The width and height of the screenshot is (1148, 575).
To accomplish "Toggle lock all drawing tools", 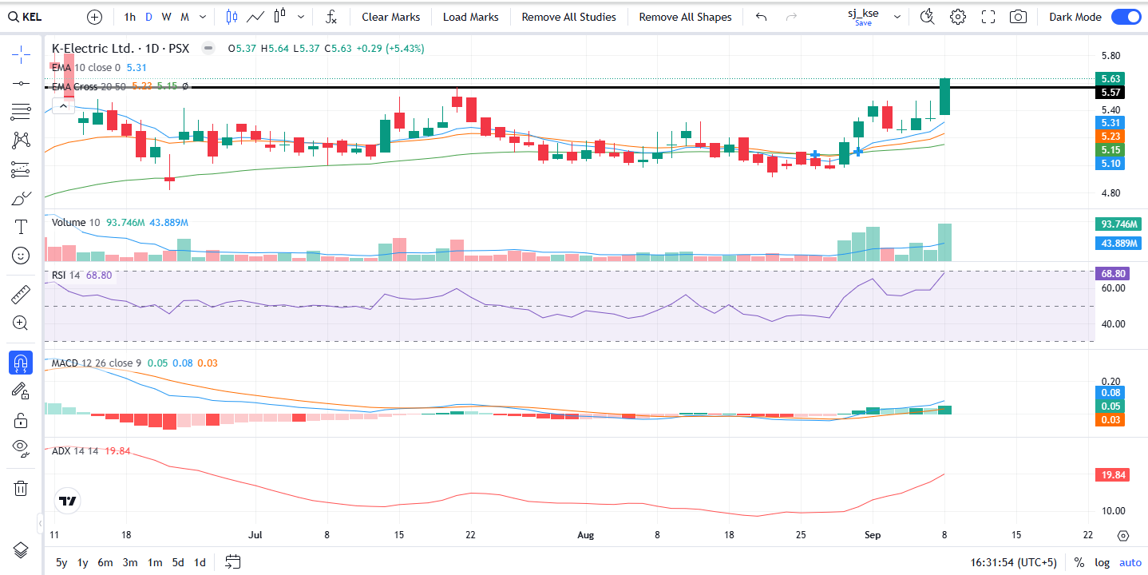I will (21, 420).
